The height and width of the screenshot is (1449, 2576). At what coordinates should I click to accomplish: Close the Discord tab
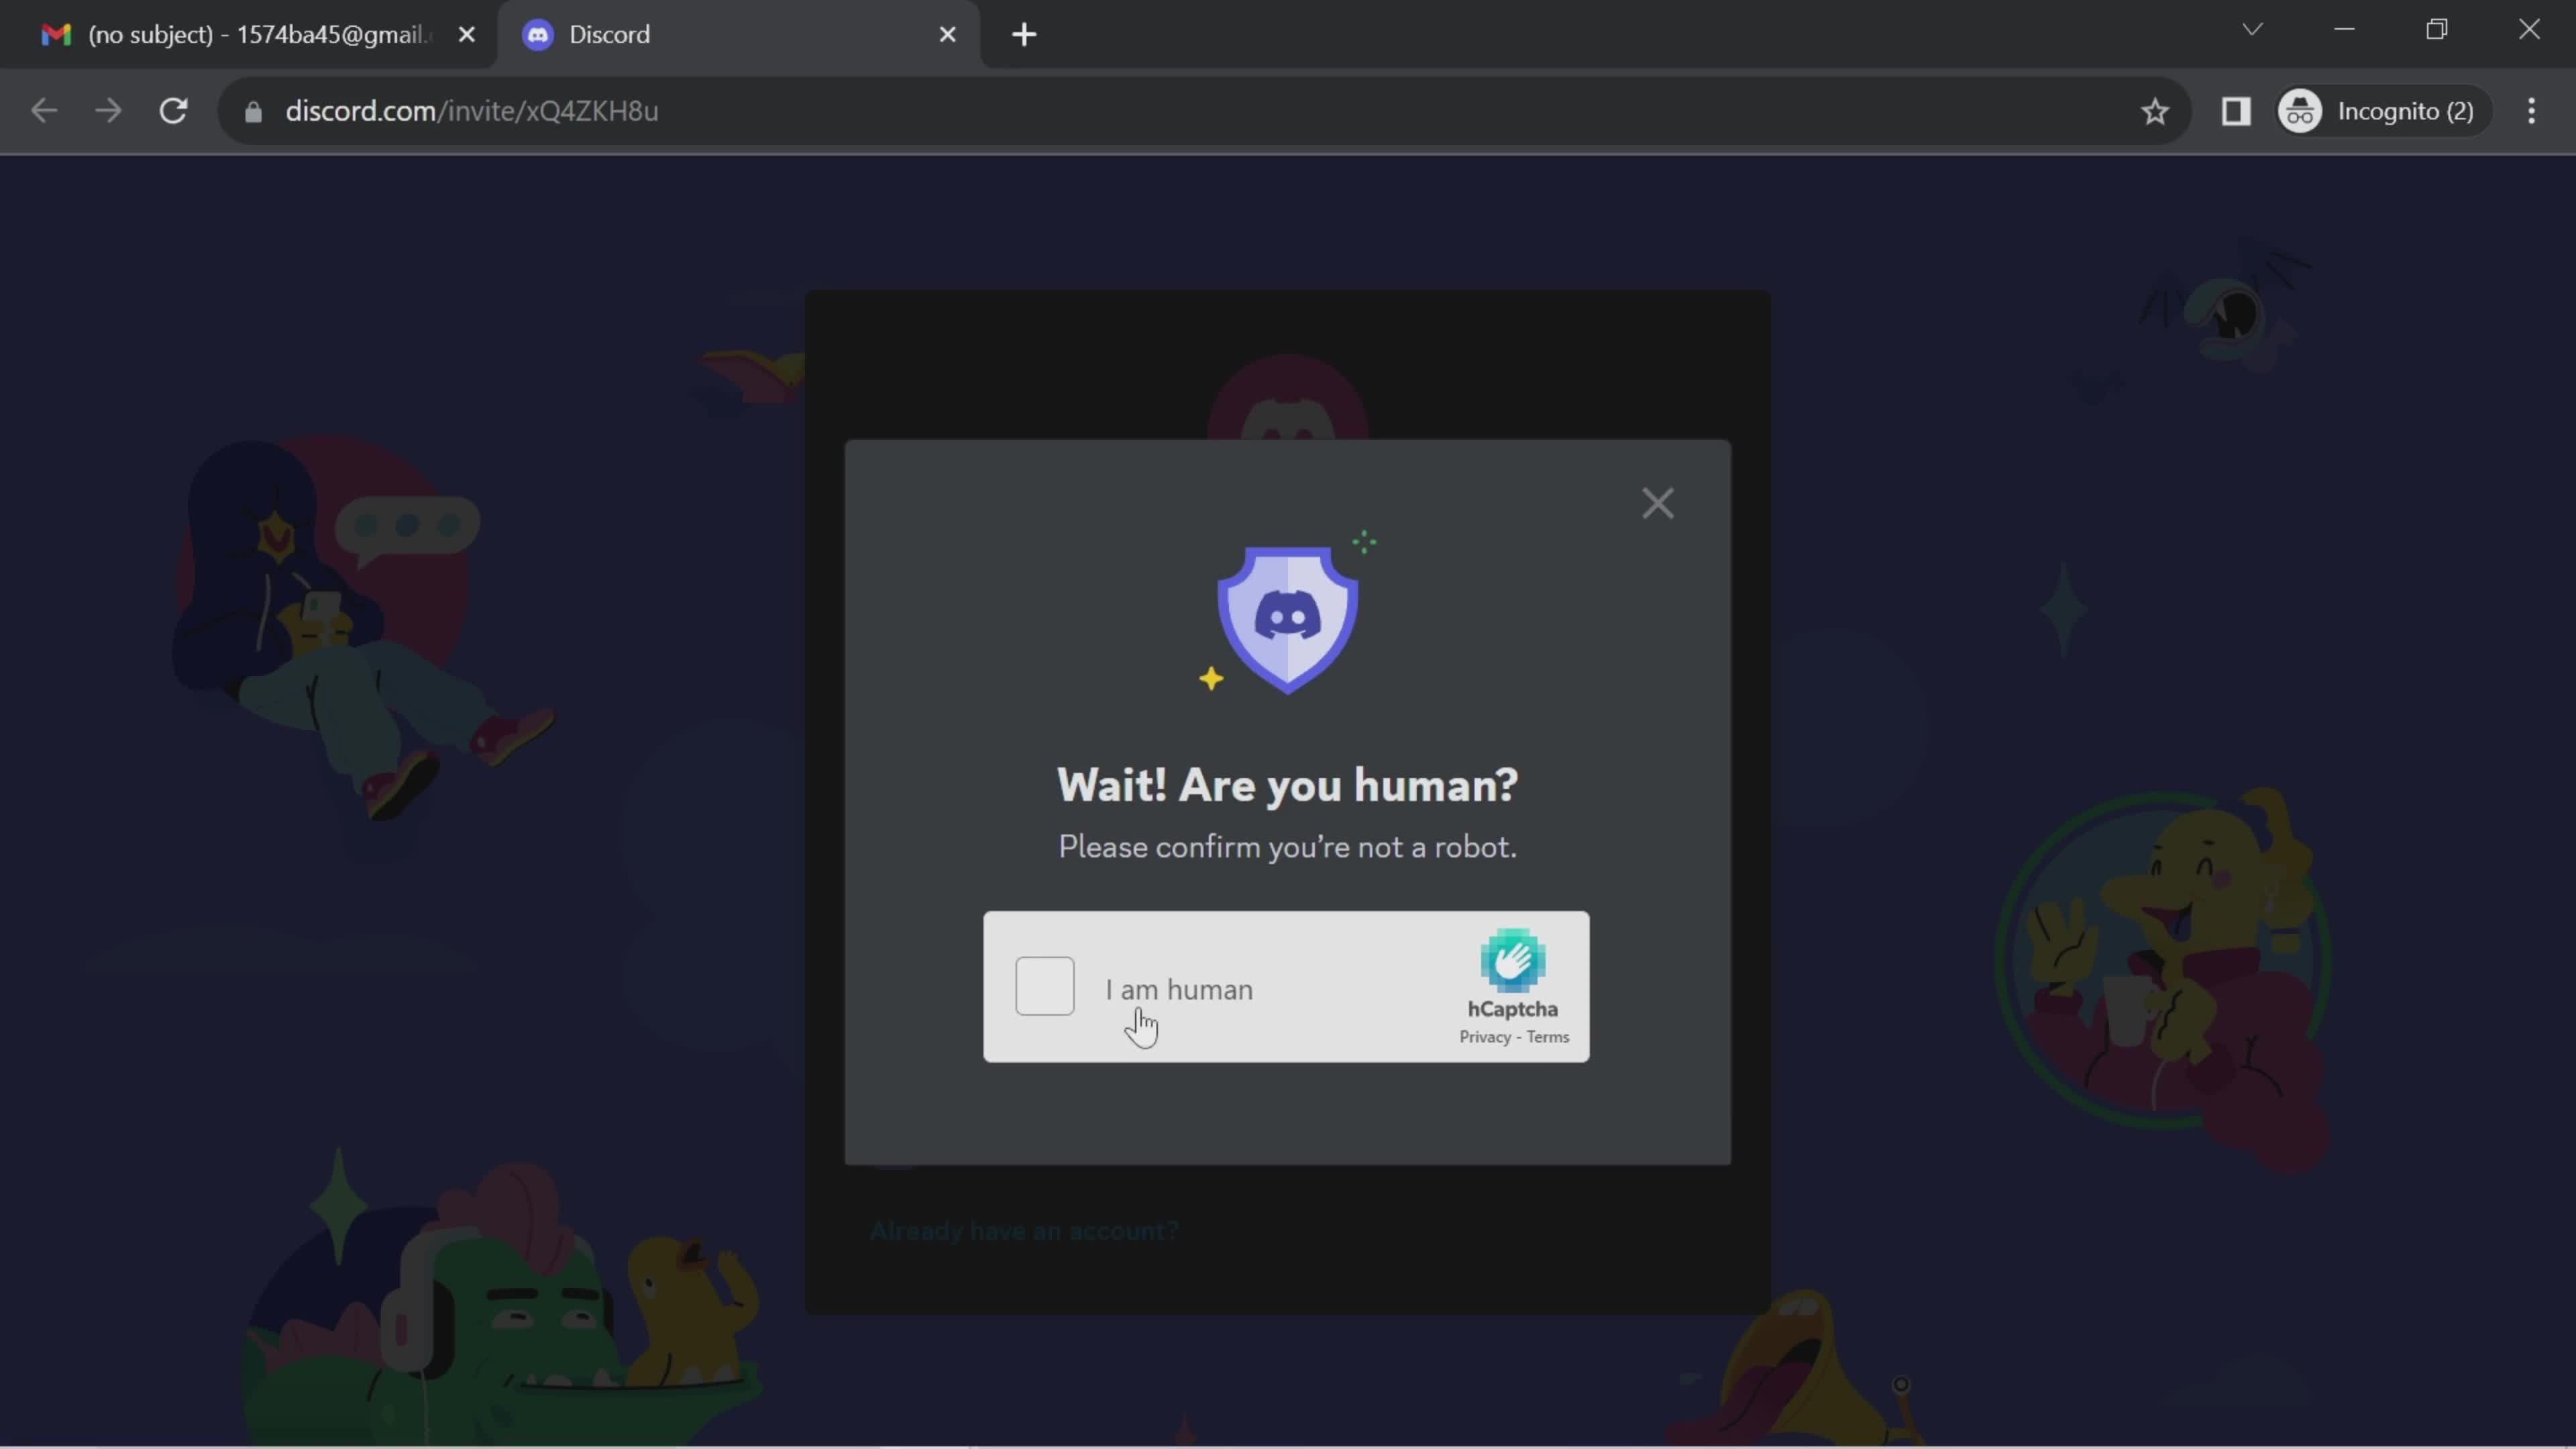pos(947,34)
